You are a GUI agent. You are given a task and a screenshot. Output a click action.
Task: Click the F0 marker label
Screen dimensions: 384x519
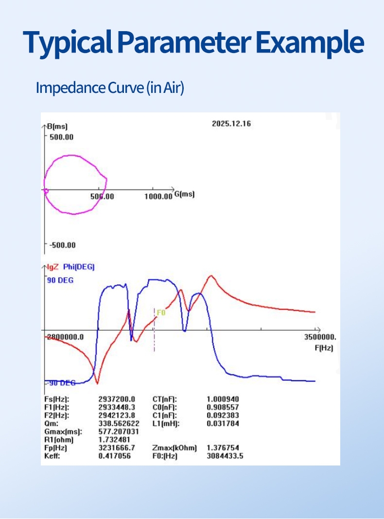(x=161, y=313)
